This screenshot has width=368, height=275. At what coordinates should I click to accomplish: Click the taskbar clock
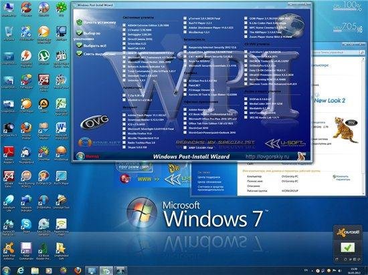355,271
